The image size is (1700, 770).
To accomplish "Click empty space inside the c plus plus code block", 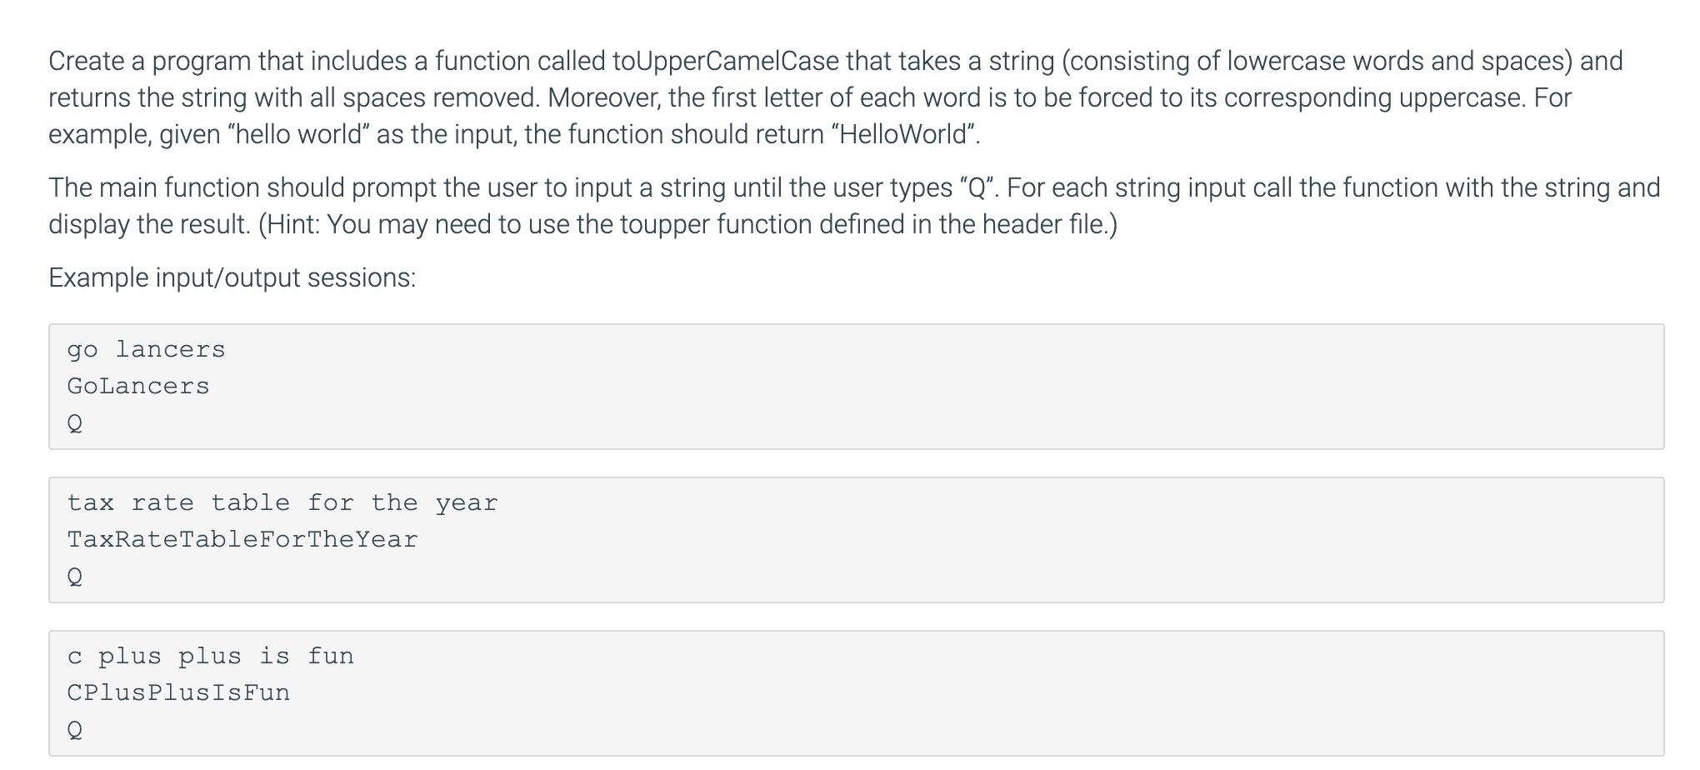I will [x=1000, y=693].
